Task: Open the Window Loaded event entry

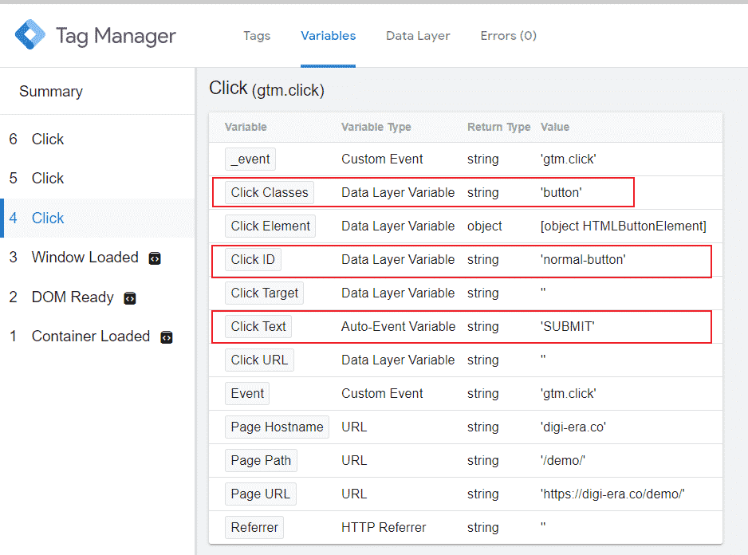Action: pyautogui.click(x=84, y=258)
